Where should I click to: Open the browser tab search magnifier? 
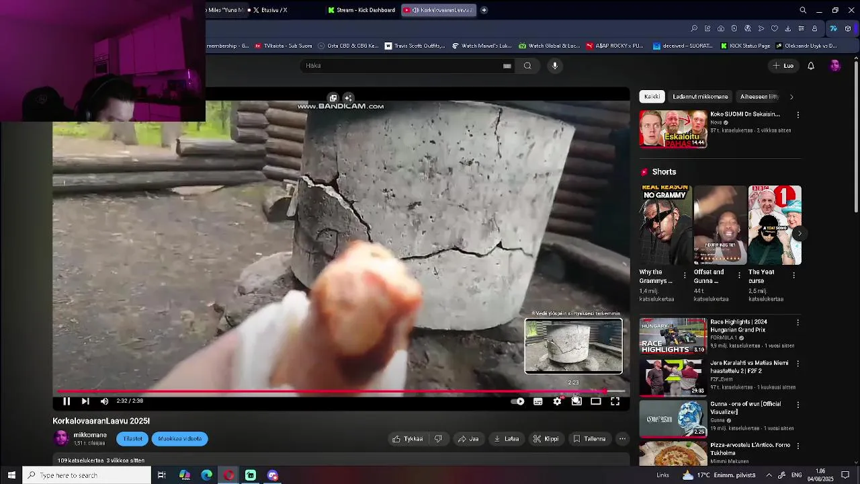tap(803, 10)
